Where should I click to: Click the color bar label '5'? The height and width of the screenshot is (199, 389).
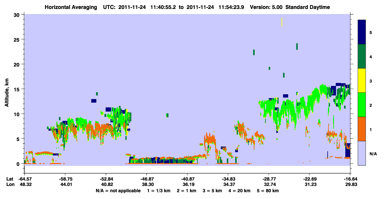click(370, 32)
